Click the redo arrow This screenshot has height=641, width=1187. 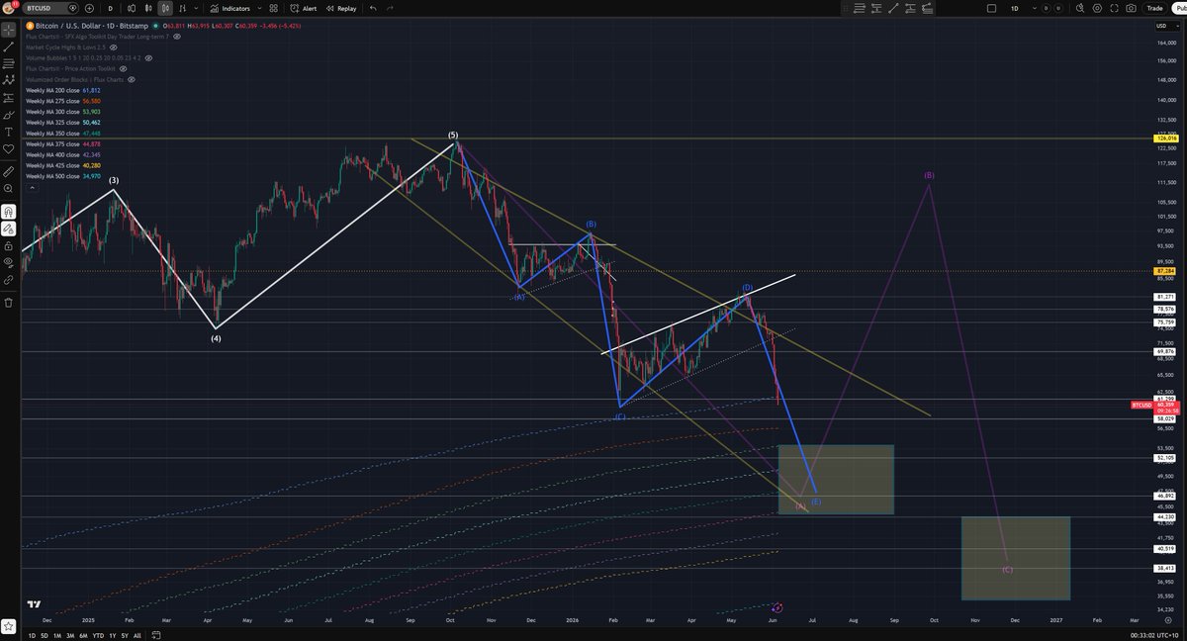point(390,8)
